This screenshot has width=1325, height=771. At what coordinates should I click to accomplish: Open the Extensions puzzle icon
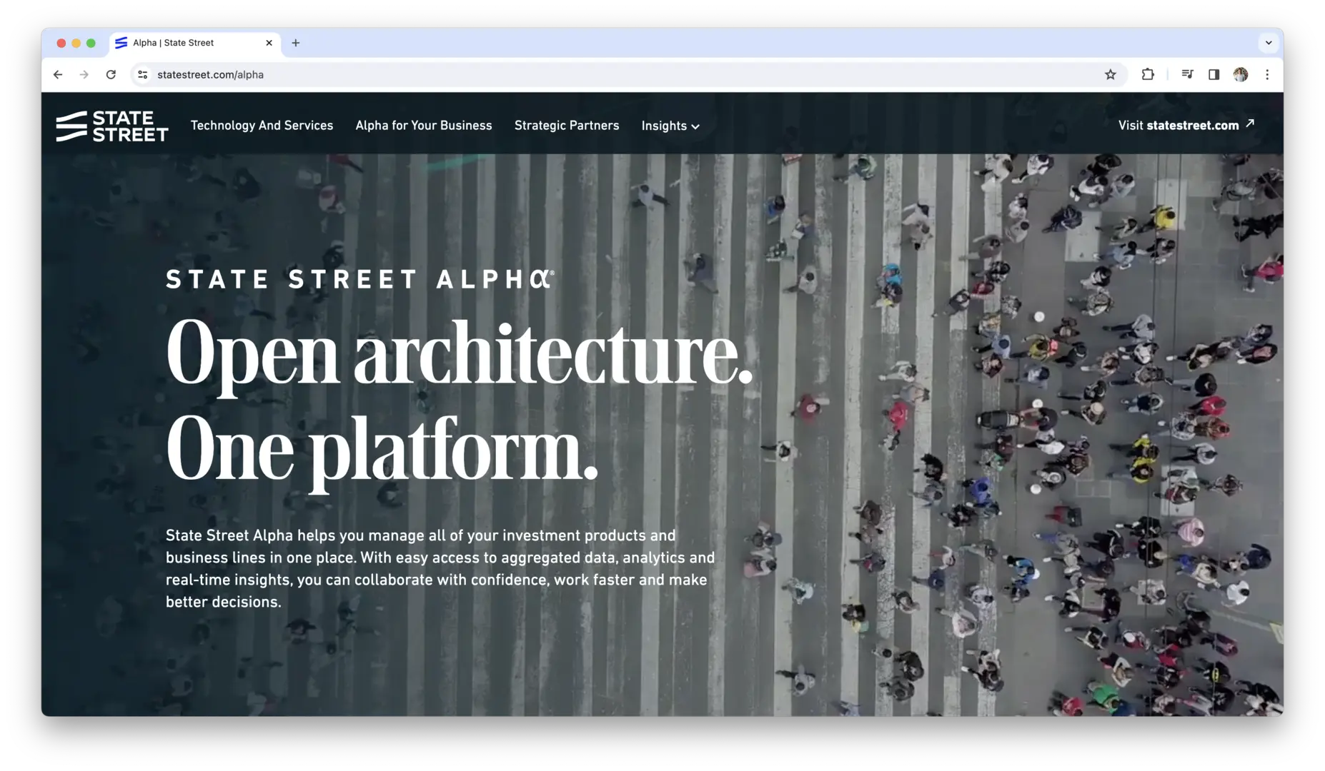tap(1148, 74)
